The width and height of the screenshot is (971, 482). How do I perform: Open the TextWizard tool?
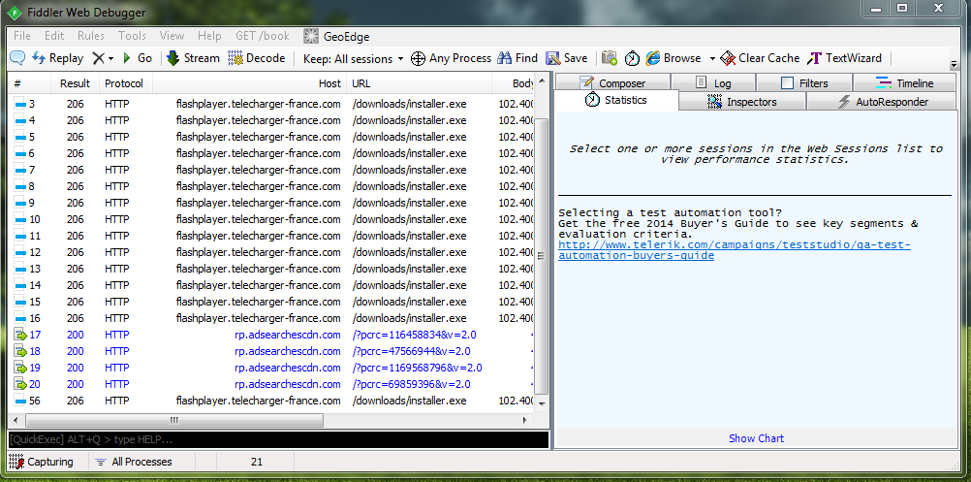tap(844, 58)
